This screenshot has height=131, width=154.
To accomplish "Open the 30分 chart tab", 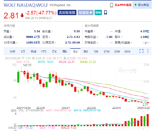I will [x=117, y=52].
